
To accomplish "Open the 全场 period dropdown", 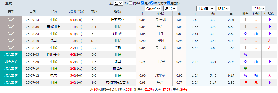I will point(259,9).
